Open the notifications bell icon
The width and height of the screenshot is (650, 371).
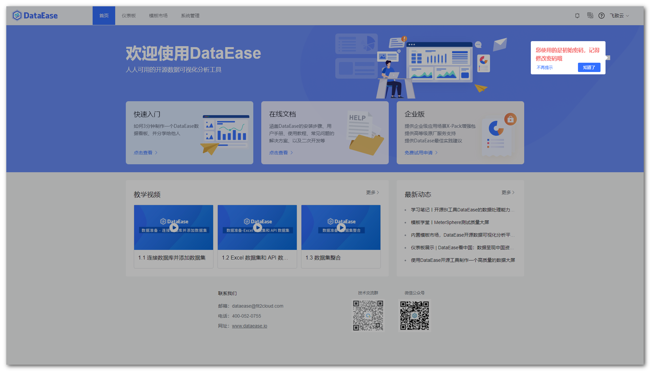[x=577, y=16]
